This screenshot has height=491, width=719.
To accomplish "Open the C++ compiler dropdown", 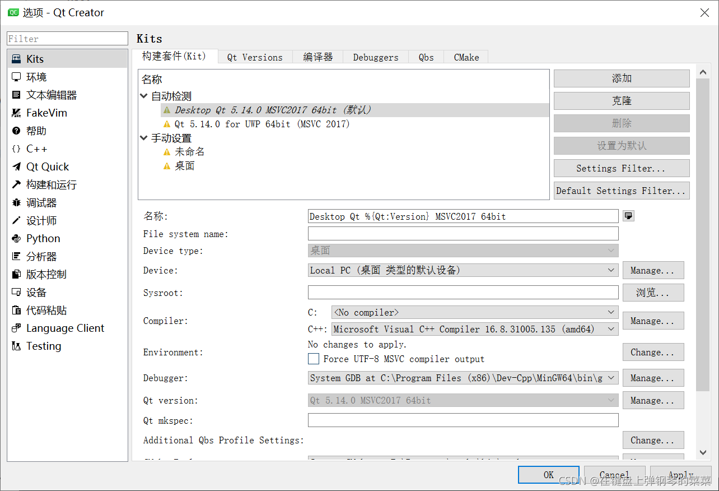I will pos(475,329).
